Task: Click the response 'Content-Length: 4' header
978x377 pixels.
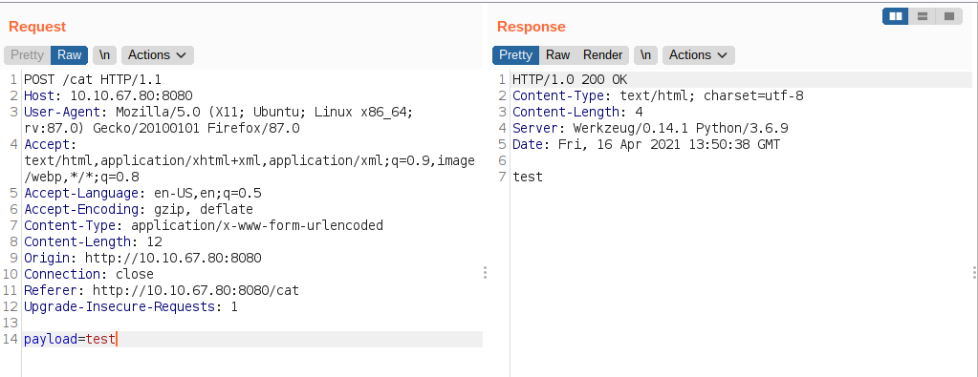Action: 577,113
